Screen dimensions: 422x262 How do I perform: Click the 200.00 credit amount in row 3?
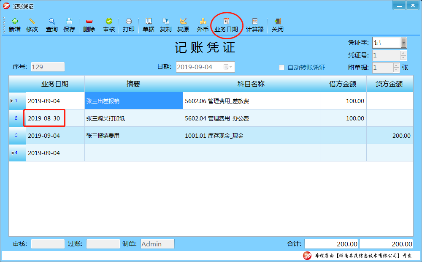coord(390,136)
